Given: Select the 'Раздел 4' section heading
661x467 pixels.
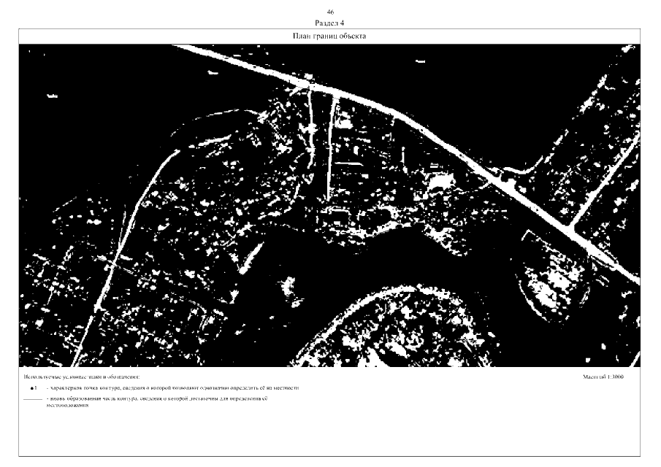Looking at the screenshot, I should tap(330, 23).
